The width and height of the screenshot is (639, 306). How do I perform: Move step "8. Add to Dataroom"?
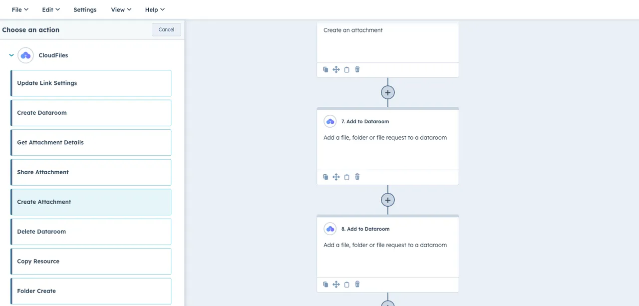[x=336, y=284]
